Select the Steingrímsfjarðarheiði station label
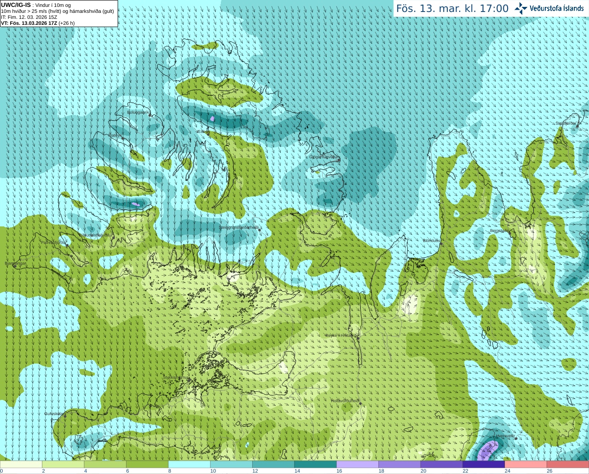Image resolution: width=589 pixels, height=474 pixels. point(238,227)
